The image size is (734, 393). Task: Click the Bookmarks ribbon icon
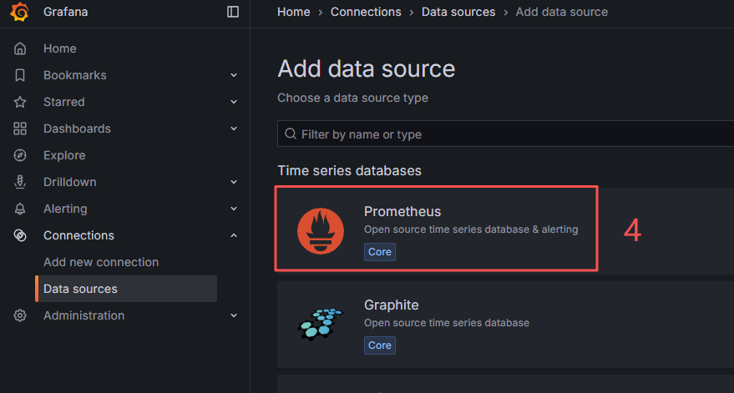point(20,75)
